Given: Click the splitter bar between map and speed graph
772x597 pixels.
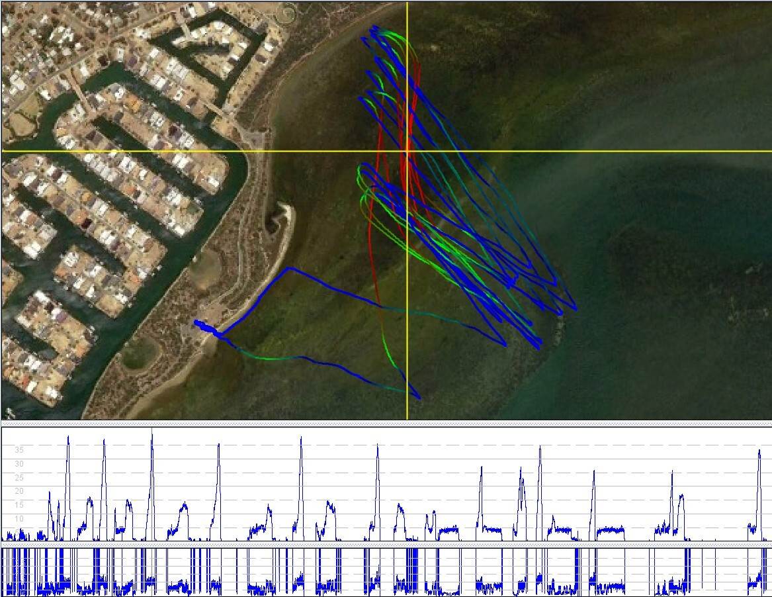Looking at the screenshot, I should point(386,422).
